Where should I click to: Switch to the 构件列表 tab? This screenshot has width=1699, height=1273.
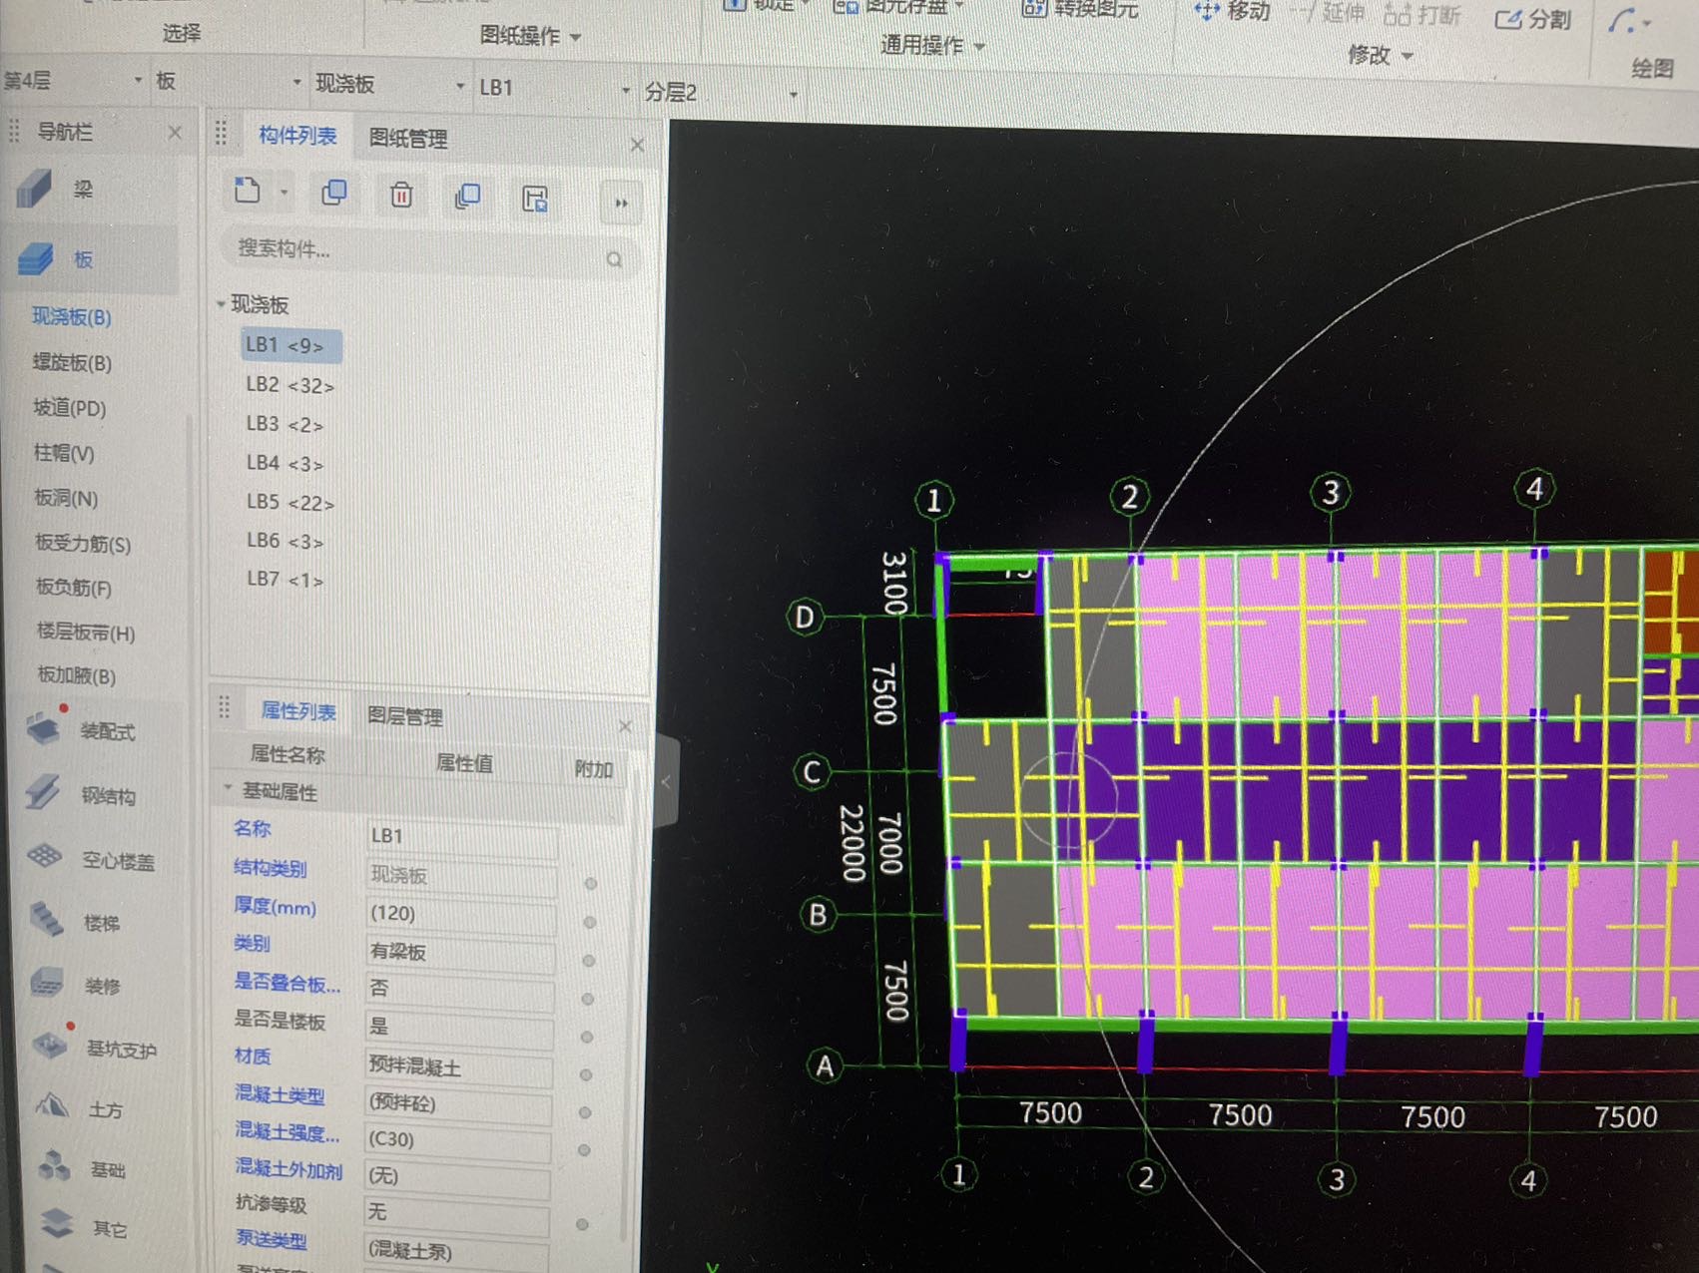click(x=297, y=135)
